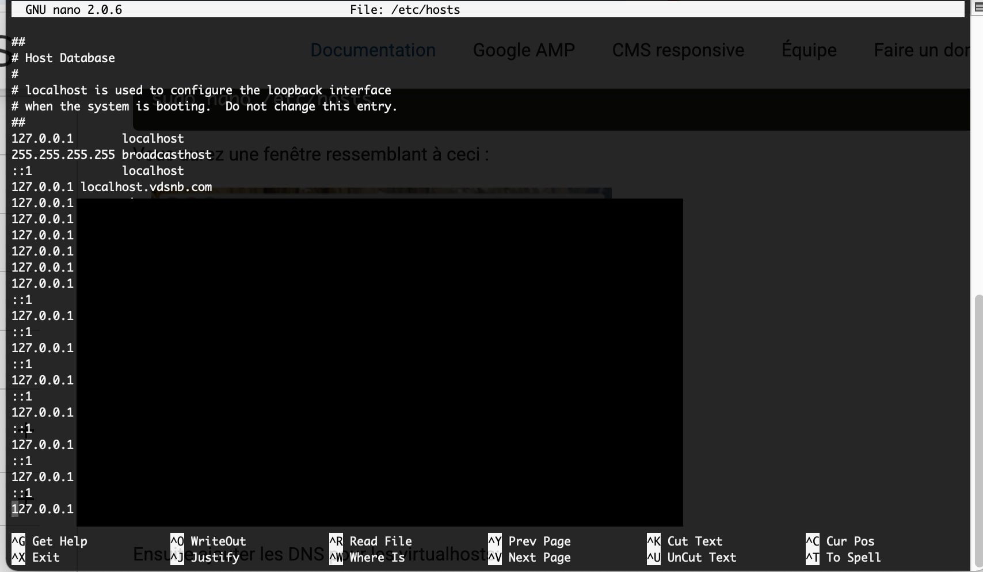Click the ^G Get Help shortcut
The width and height of the screenshot is (983, 572).
49,541
